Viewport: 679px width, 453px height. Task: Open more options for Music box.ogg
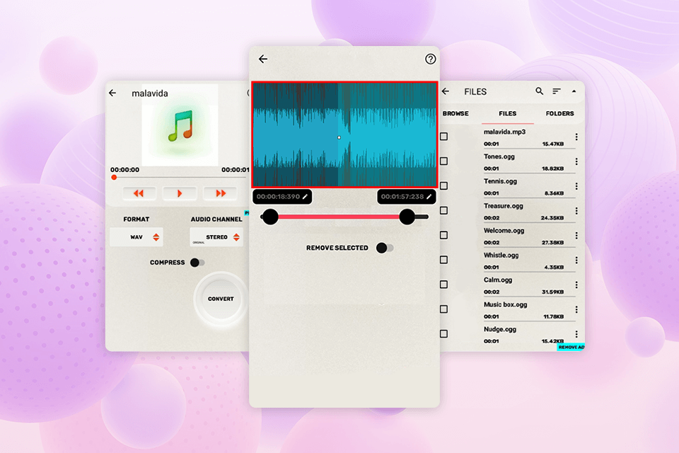tap(576, 310)
